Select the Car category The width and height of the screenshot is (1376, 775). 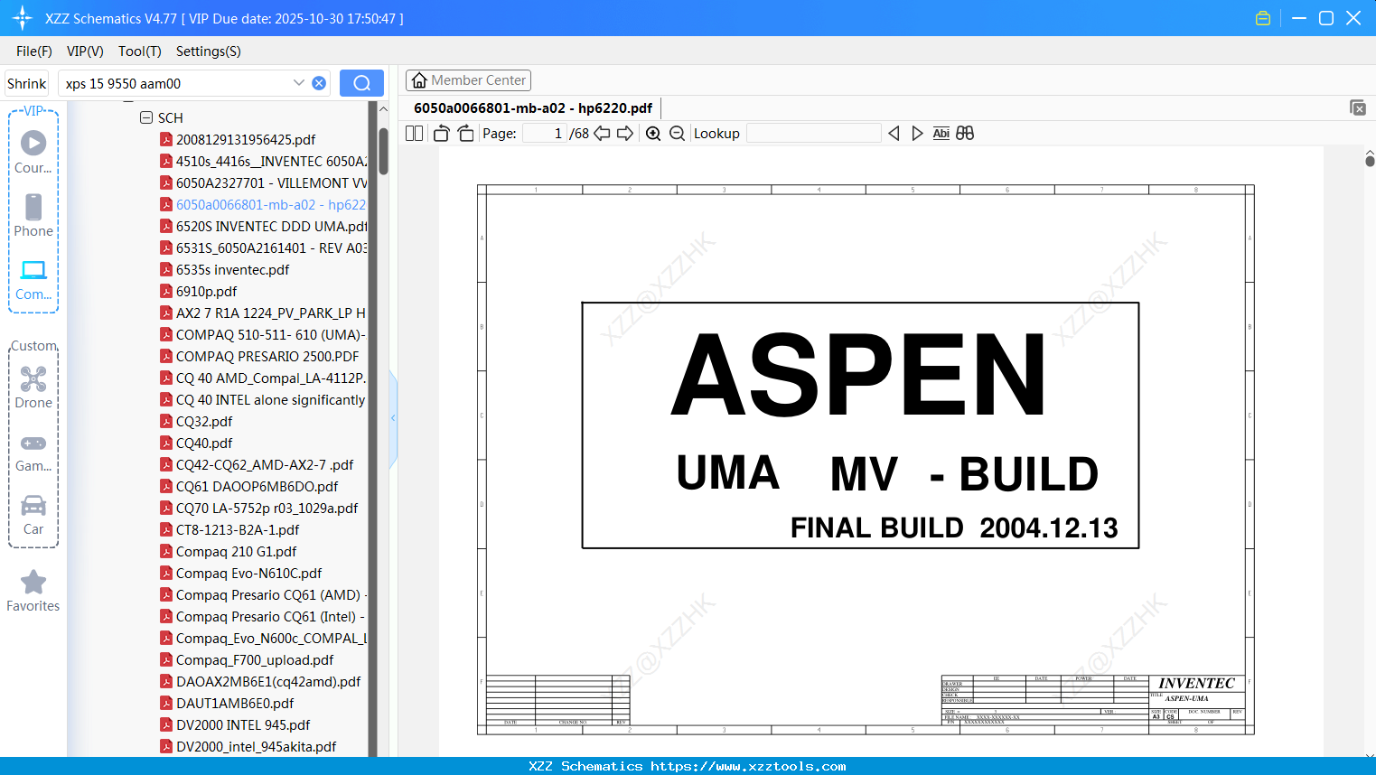click(x=33, y=515)
